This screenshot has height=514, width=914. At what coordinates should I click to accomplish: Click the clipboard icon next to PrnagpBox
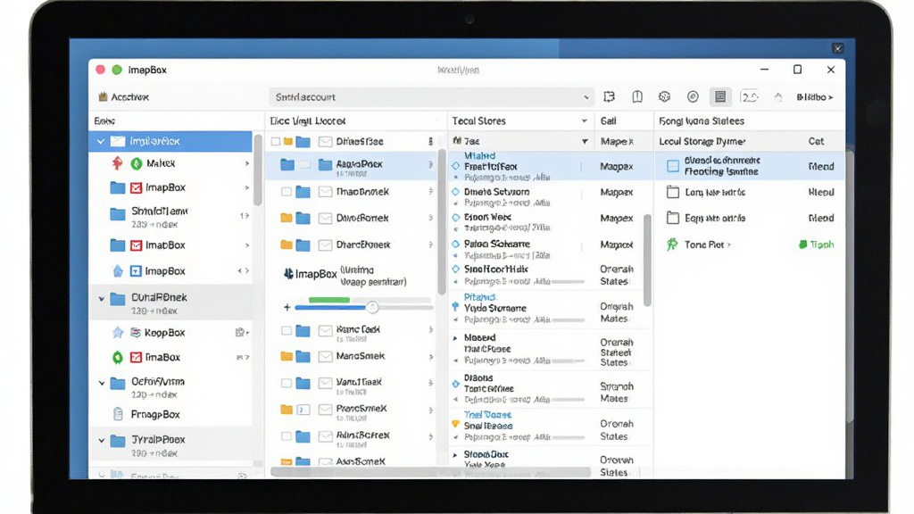tap(118, 414)
